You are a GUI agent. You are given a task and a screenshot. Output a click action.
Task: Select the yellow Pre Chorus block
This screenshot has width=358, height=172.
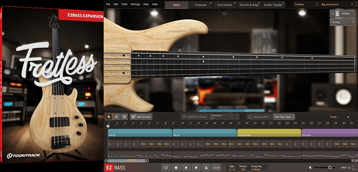(x=269, y=133)
